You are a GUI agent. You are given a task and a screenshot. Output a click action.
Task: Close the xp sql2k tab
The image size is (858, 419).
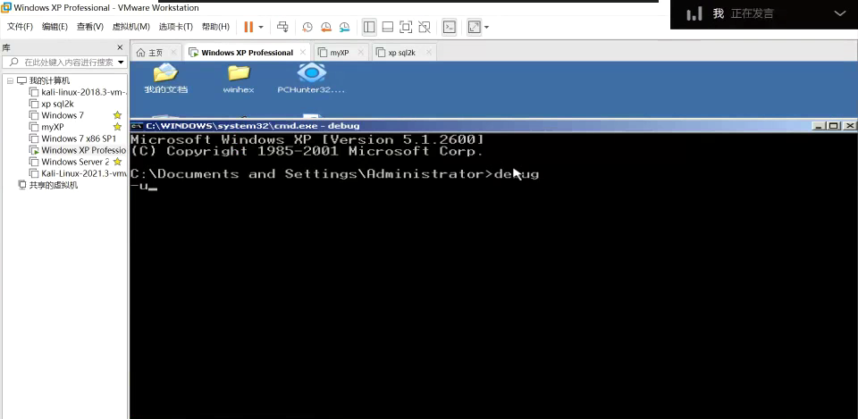(x=429, y=53)
